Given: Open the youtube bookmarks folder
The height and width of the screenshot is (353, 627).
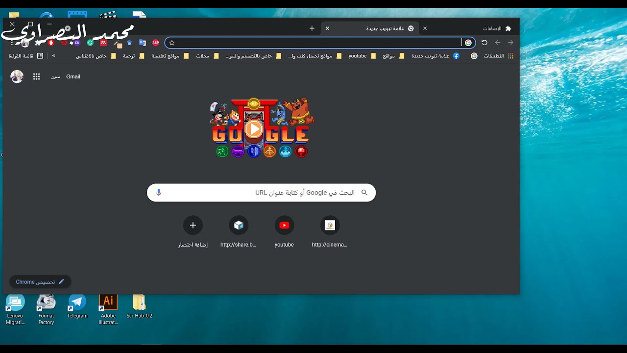Looking at the screenshot, I should pos(362,56).
